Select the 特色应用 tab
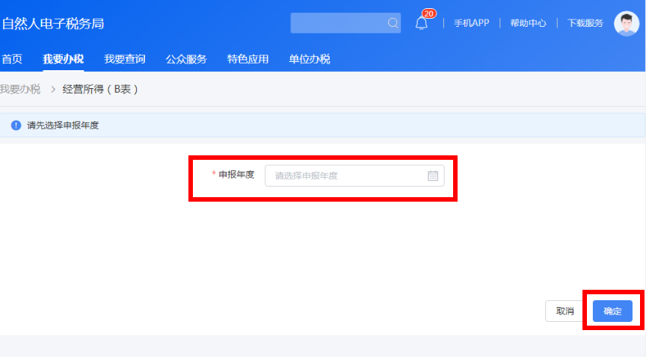This screenshot has height=357, width=646. [247, 59]
